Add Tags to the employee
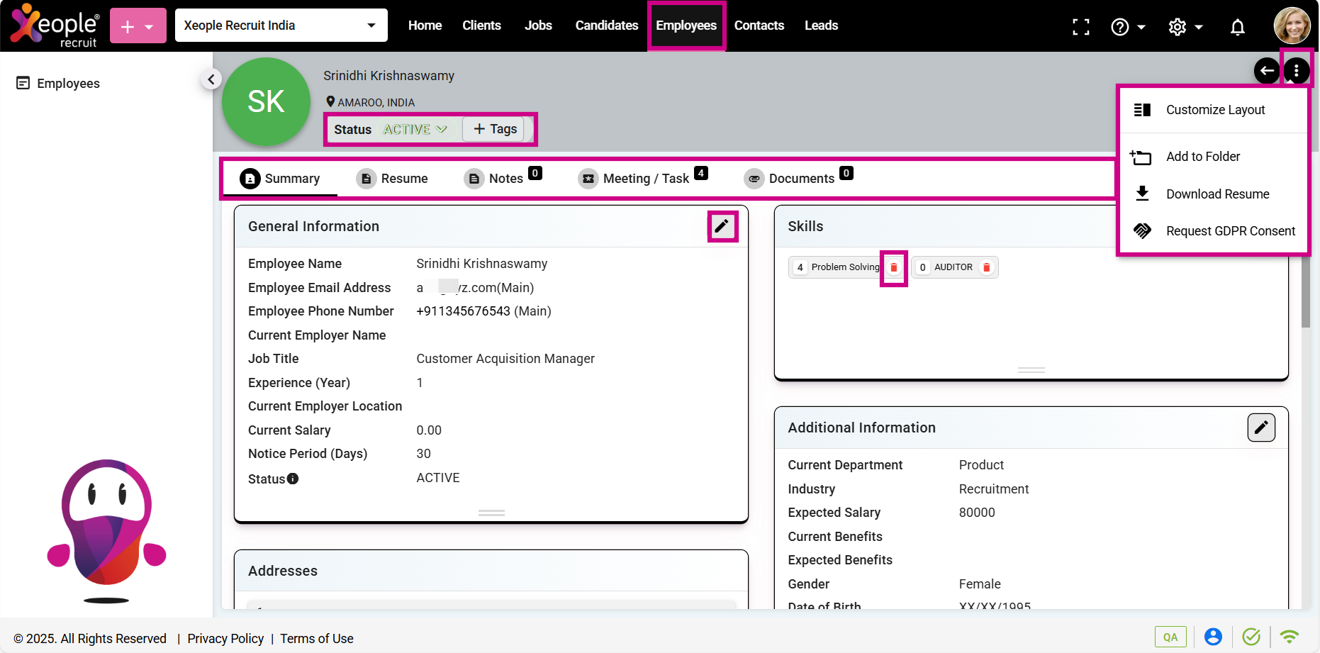Screen dimensions: 1320x653 [495, 129]
